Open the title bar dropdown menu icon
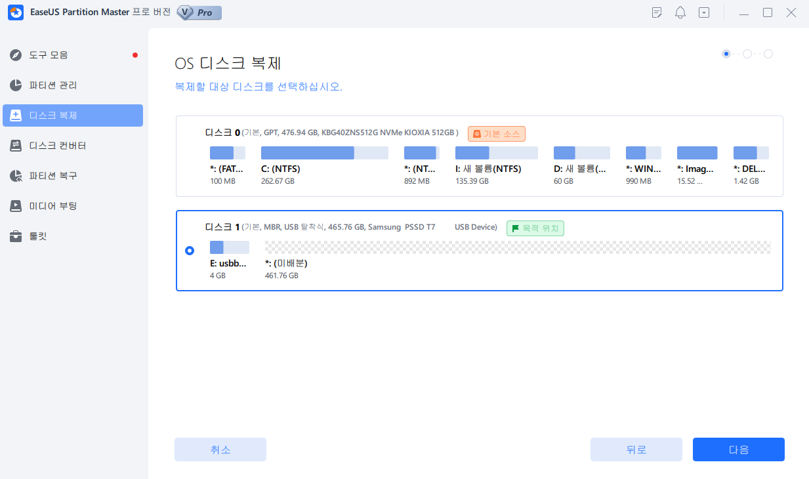809x479 pixels. (704, 12)
